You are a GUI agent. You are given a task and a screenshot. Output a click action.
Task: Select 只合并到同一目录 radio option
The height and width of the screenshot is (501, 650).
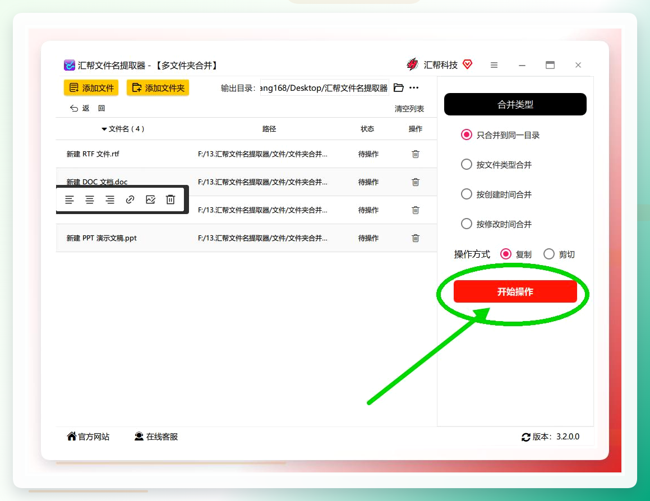tap(467, 135)
